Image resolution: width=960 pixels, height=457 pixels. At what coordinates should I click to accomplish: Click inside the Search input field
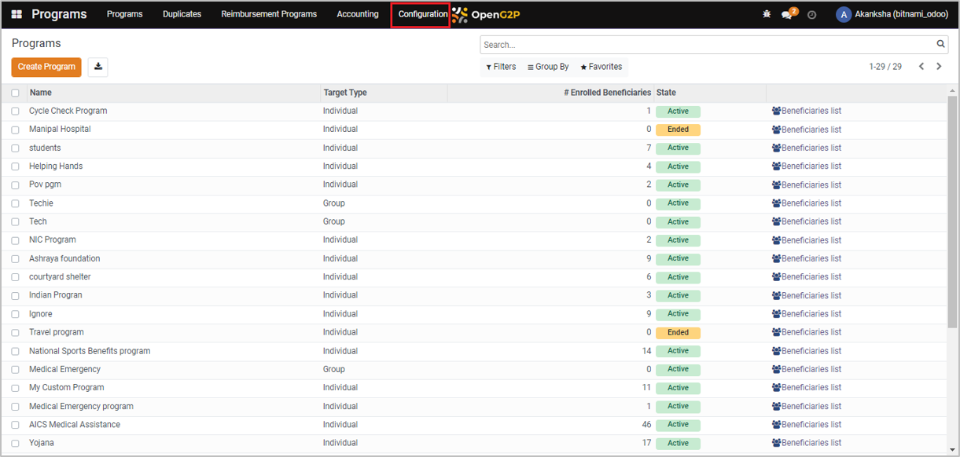pos(708,45)
